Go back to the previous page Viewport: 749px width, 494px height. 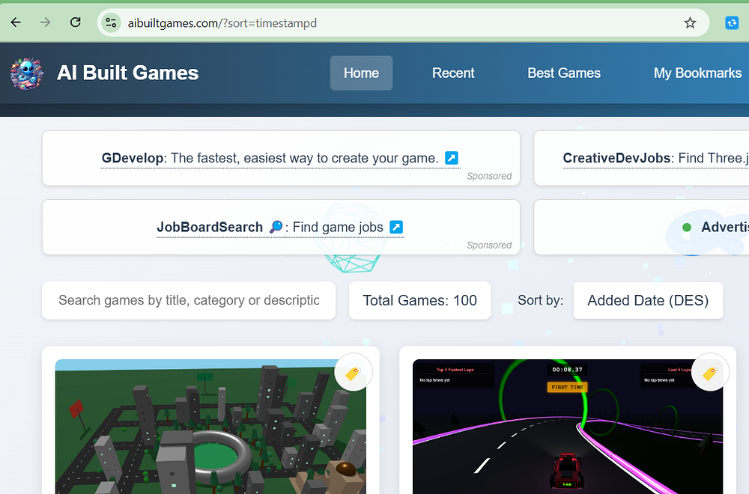click(16, 22)
